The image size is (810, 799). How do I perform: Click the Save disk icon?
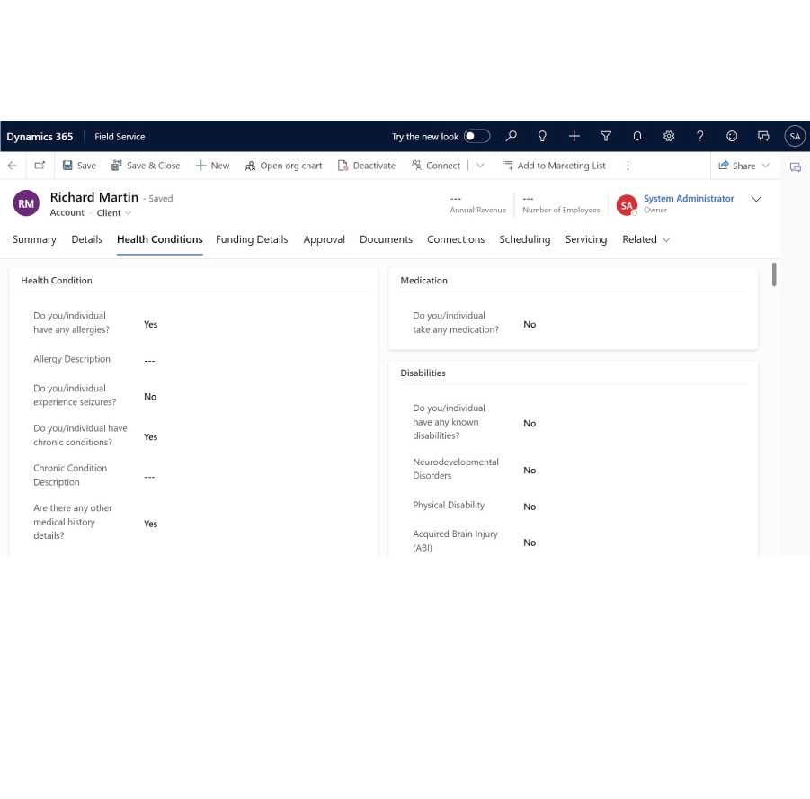point(67,166)
